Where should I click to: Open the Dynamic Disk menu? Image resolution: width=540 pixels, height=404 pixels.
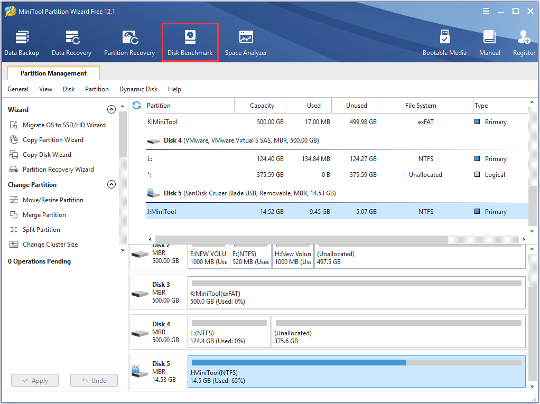pos(138,89)
